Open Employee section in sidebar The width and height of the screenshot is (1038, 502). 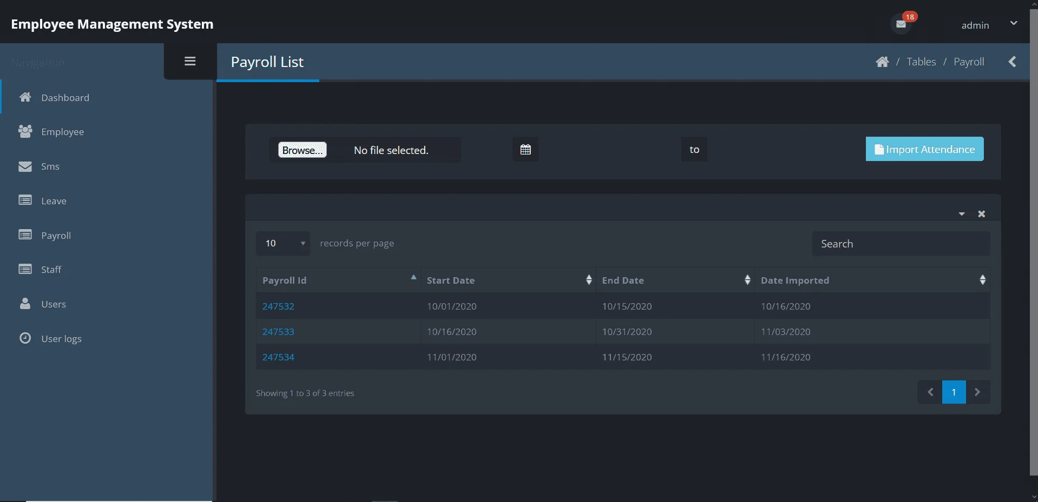pyautogui.click(x=62, y=132)
